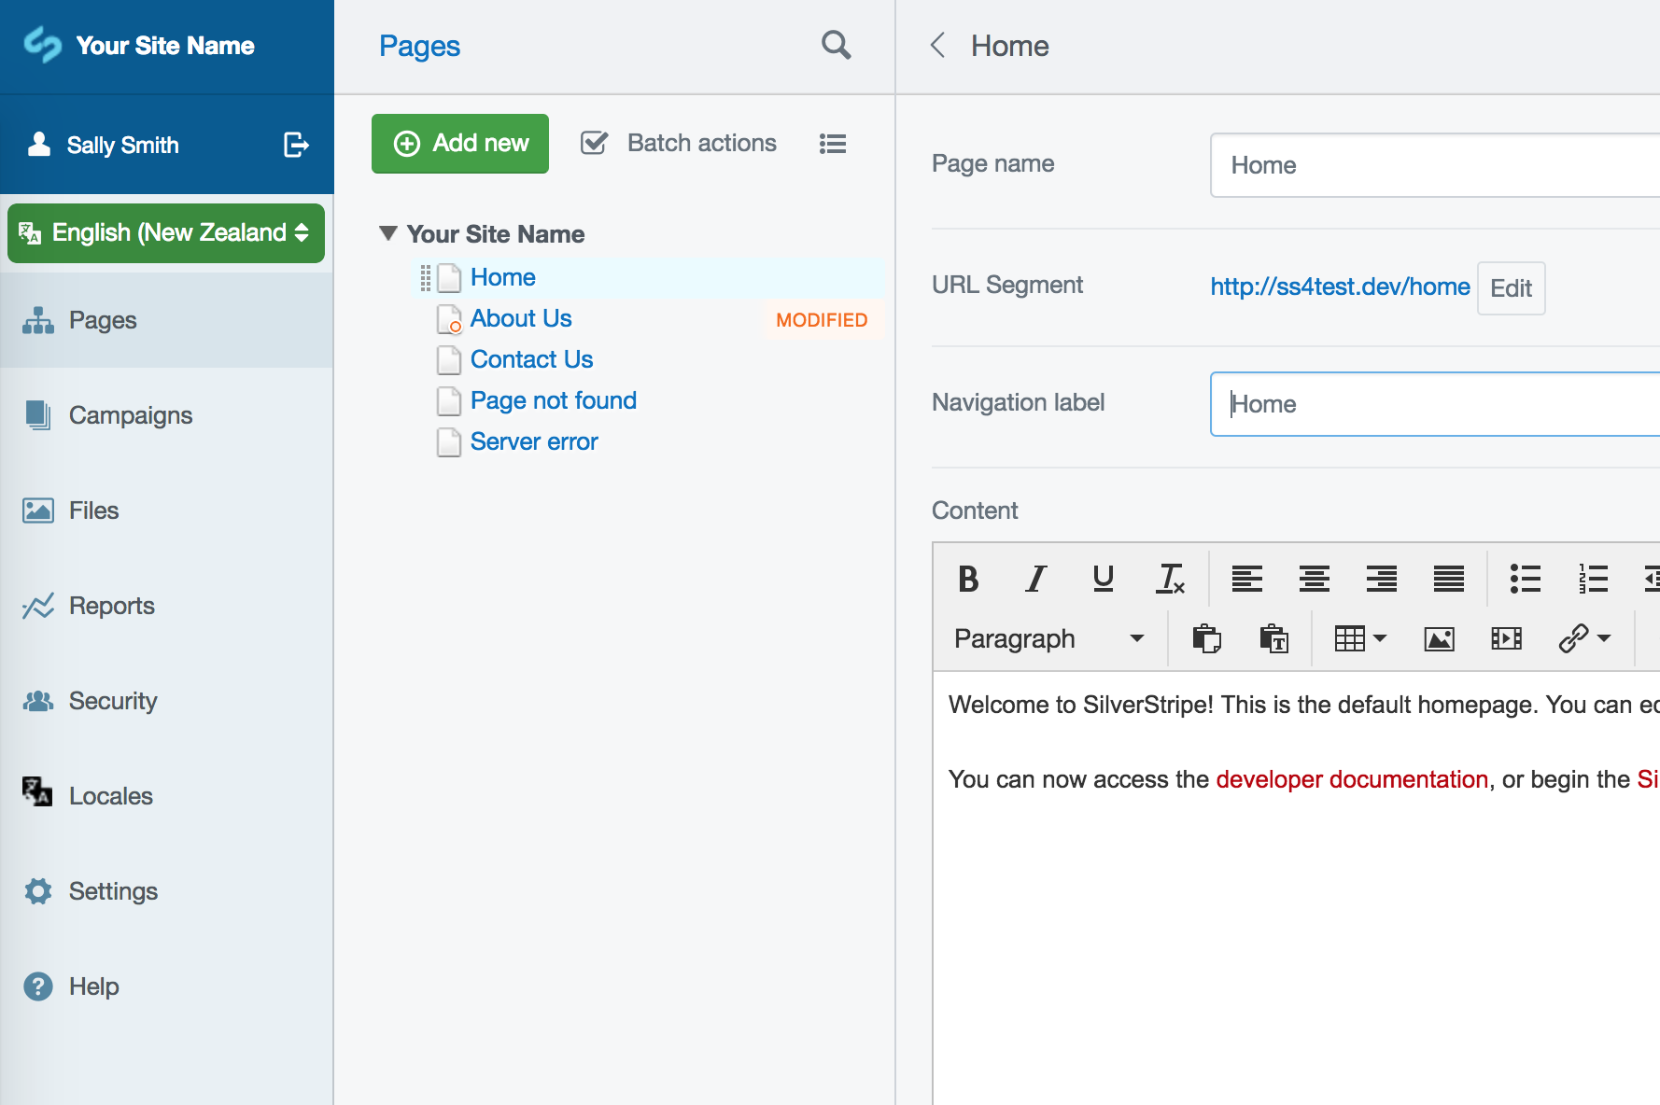Click the search magnifier icon in Pages

pos(836,45)
